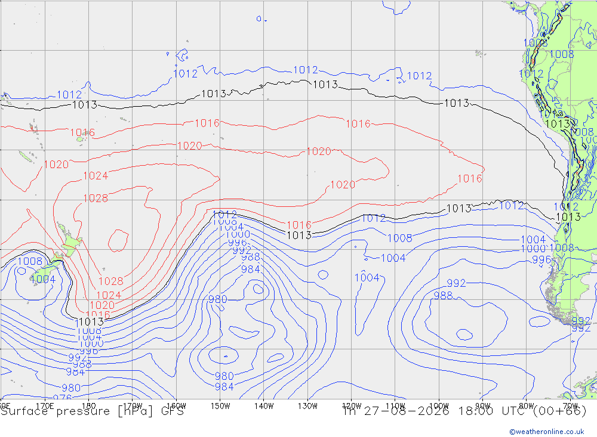Viewport: 597px width, 437px height.
Task: Click the 'Surface pressure [hPa] GFS' title
Action: click(x=92, y=411)
